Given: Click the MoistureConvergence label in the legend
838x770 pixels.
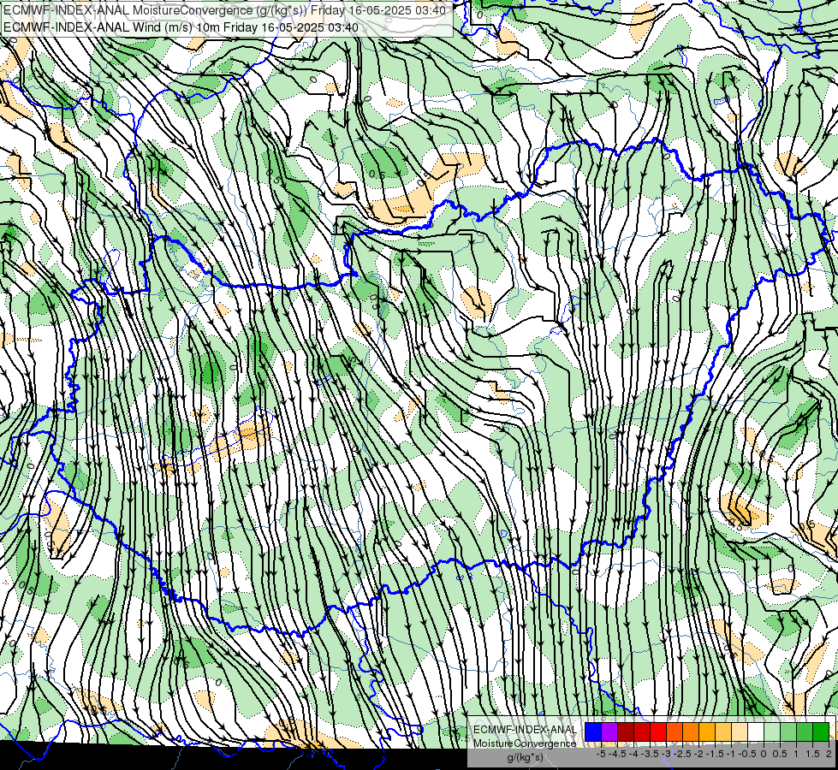Looking at the screenshot, I should coord(525,743).
